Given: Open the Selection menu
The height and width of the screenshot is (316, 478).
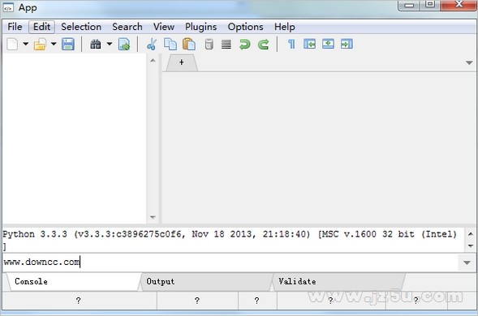Looking at the screenshot, I should point(81,27).
